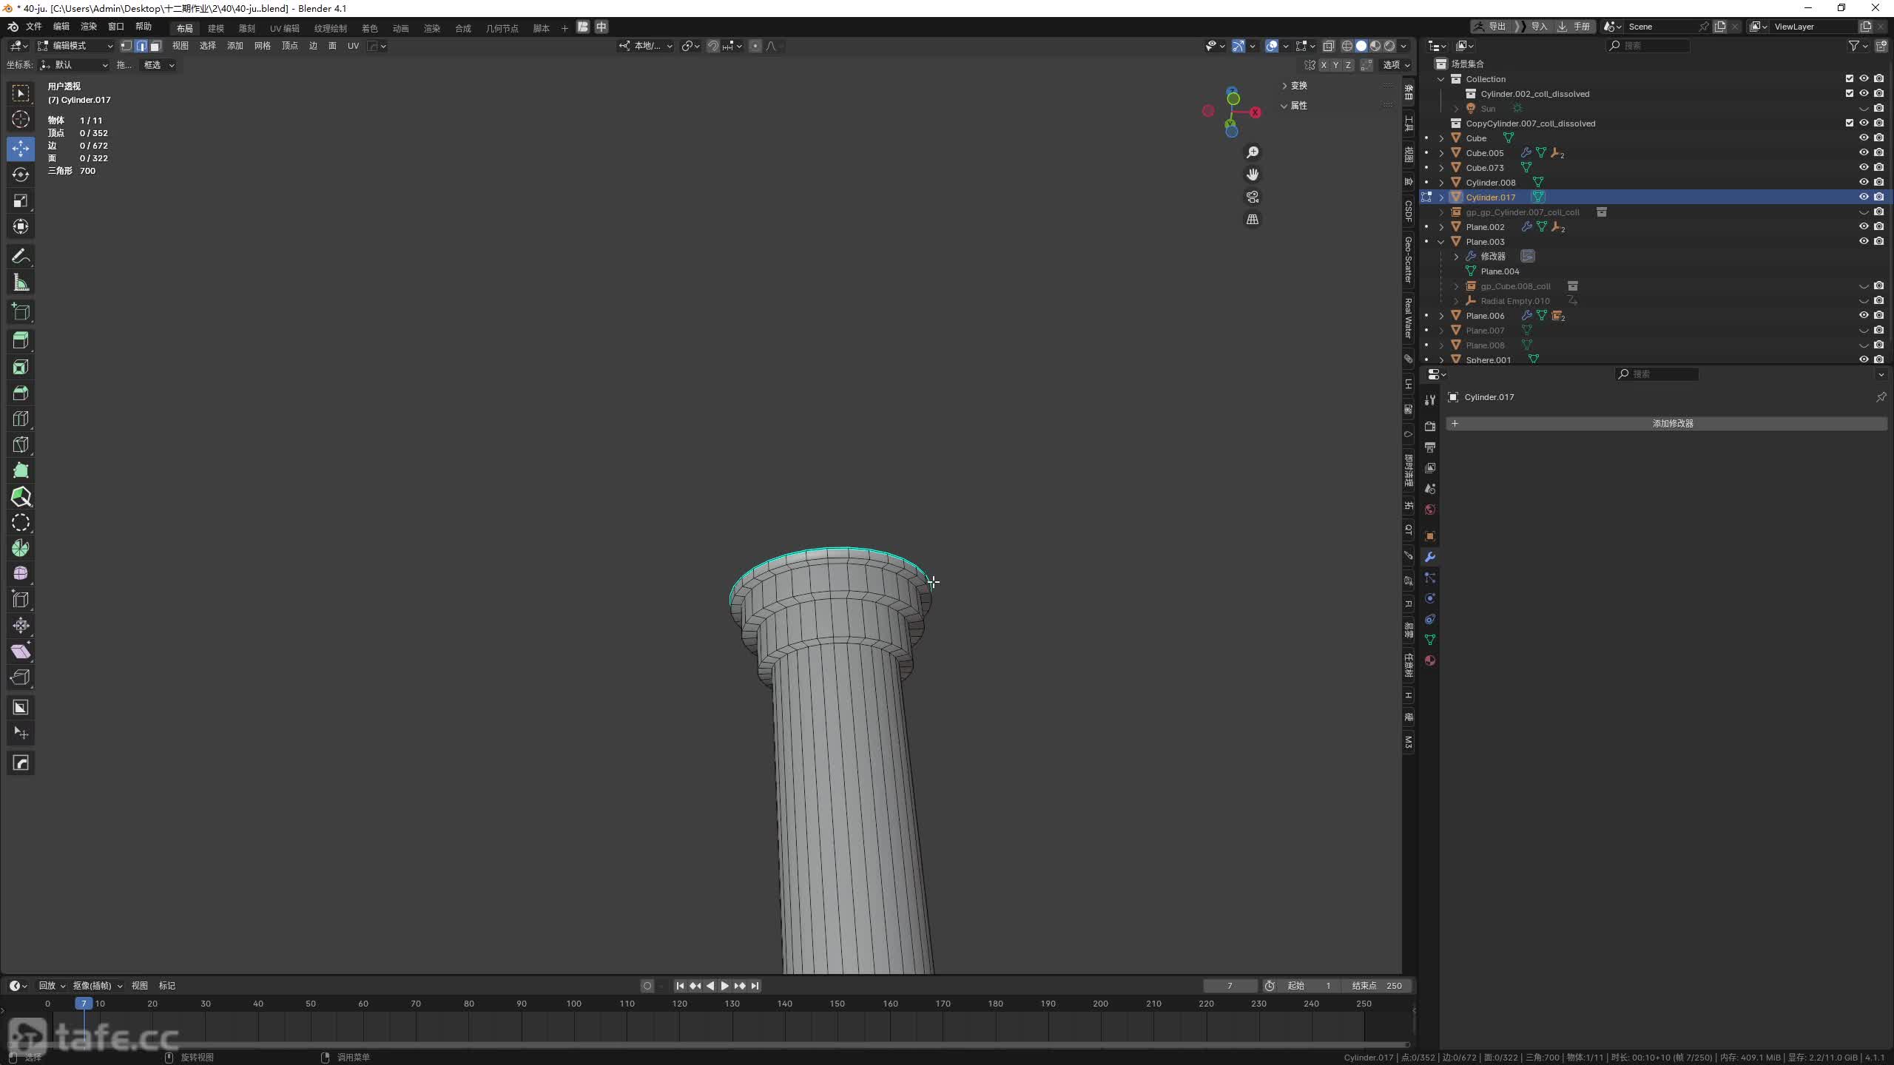1894x1065 pixels.
Task: Switch to the UV 编辑 workspace tab
Action: tap(284, 28)
